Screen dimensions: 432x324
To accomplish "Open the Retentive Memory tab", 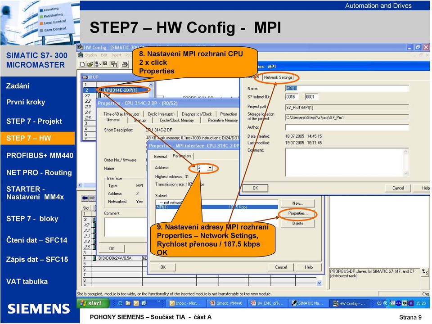I will (223, 121).
